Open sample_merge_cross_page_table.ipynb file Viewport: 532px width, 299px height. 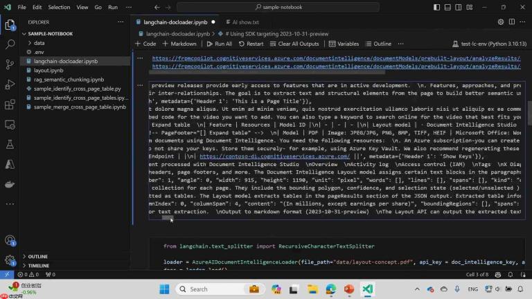[x=80, y=107]
